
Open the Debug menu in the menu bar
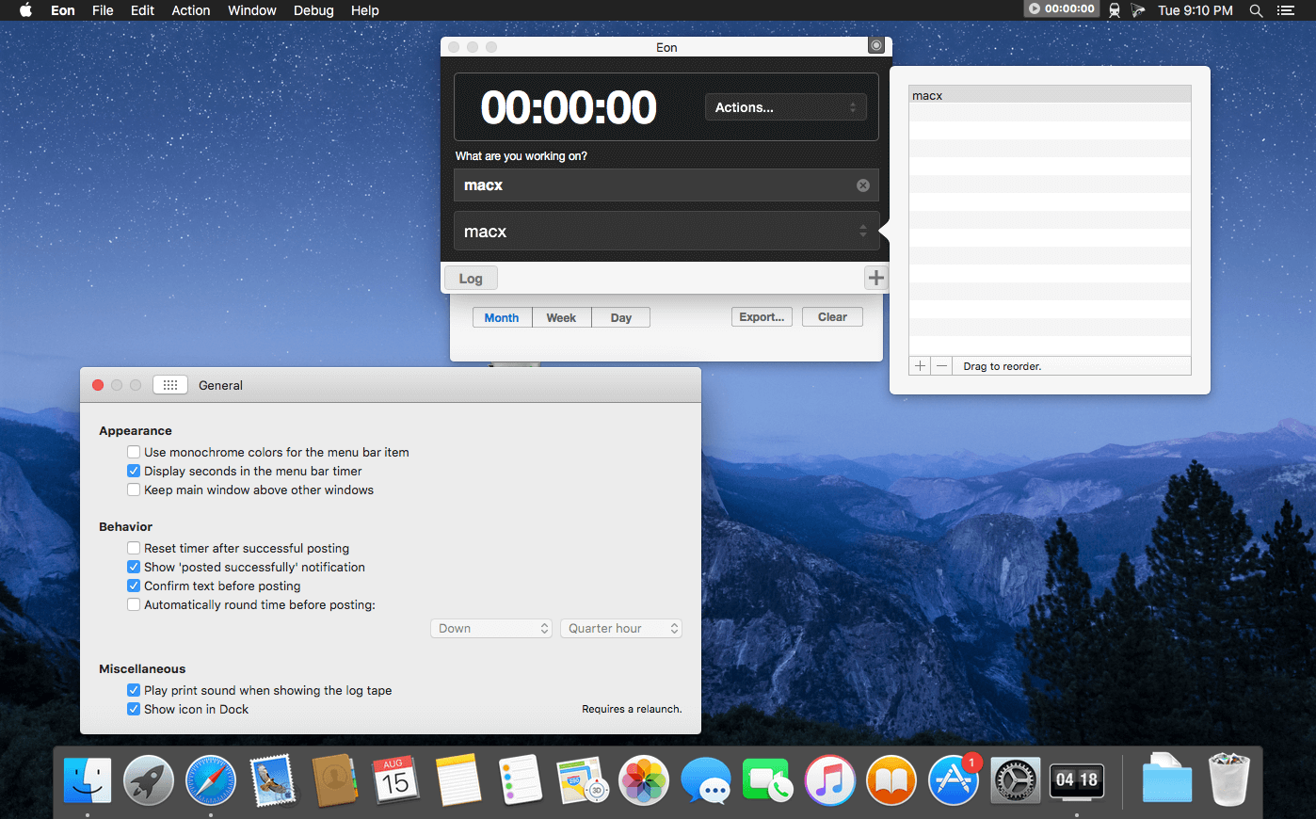(x=313, y=10)
